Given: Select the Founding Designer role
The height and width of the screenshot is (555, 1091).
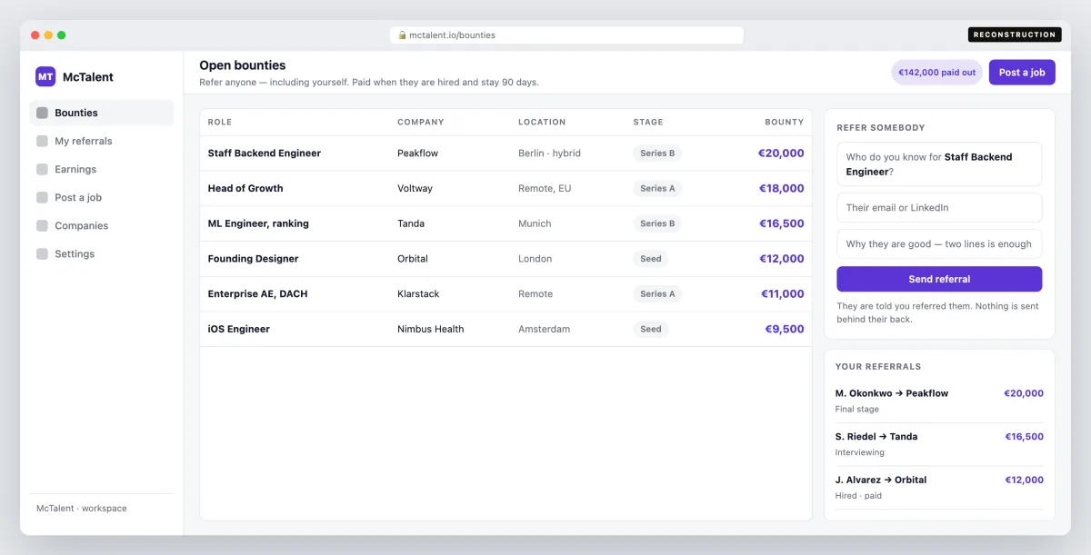Looking at the screenshot, I should 253,259.
